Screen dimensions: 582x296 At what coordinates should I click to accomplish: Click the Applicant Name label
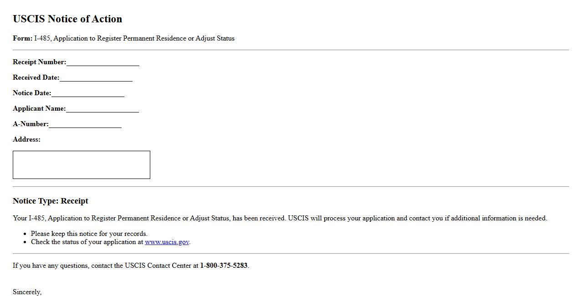[x=39, y=108]
